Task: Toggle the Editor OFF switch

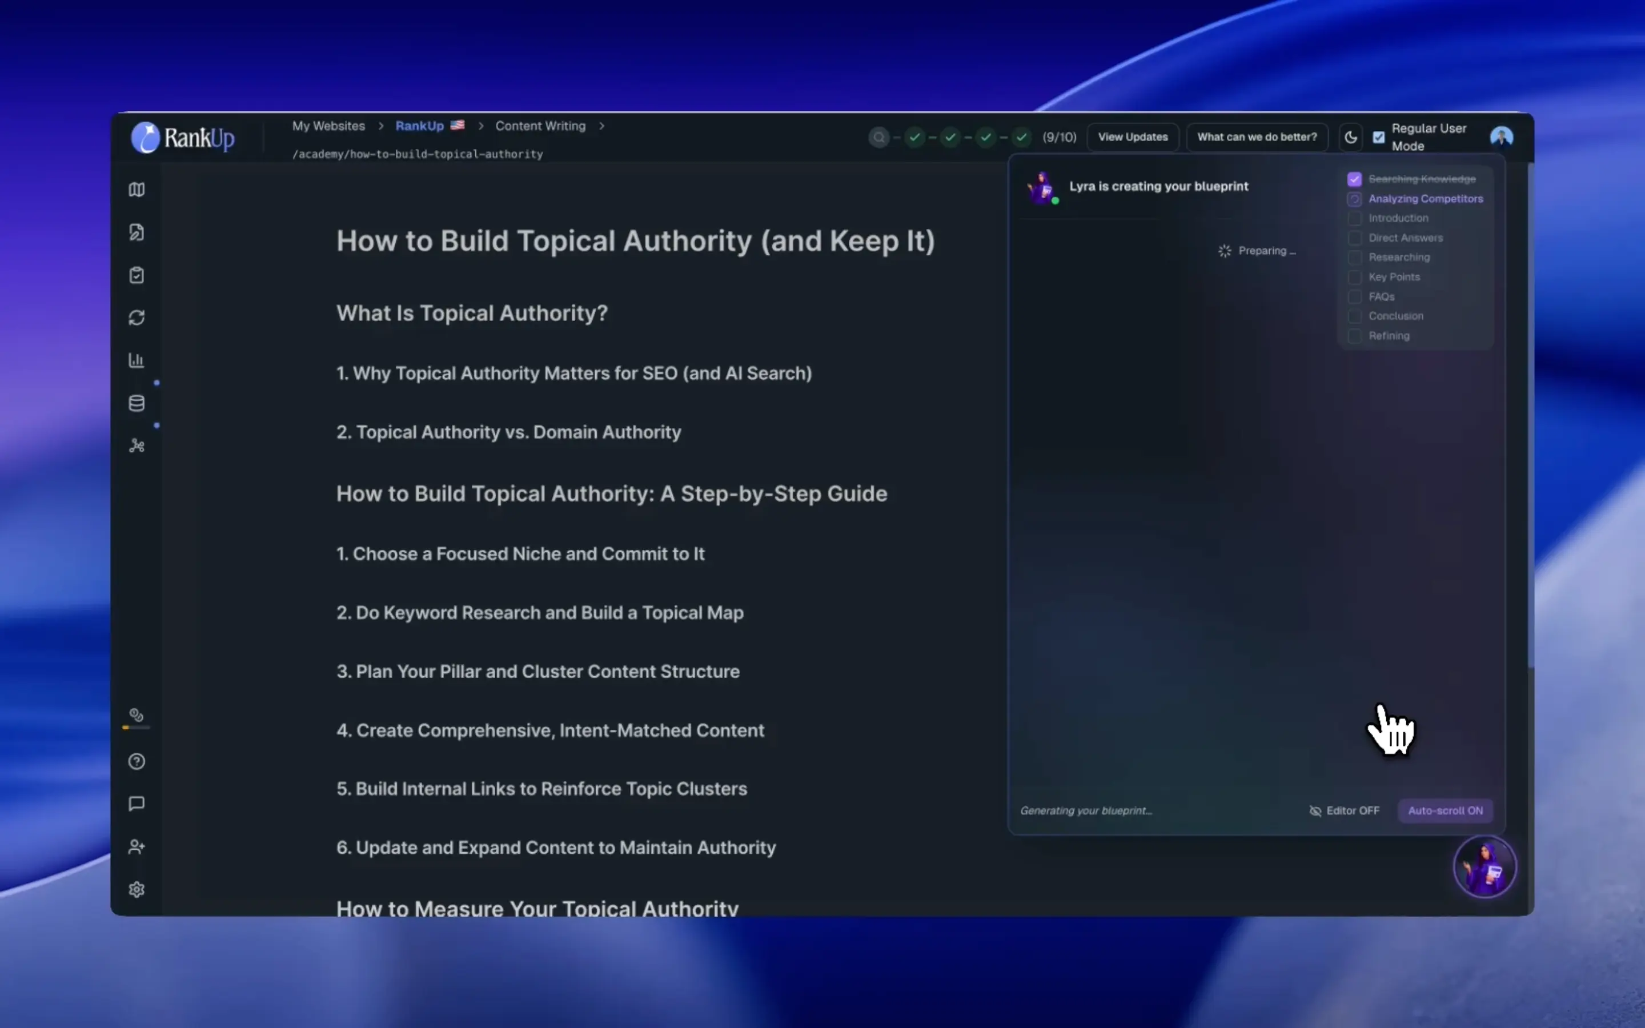Action: (1344, 810)
